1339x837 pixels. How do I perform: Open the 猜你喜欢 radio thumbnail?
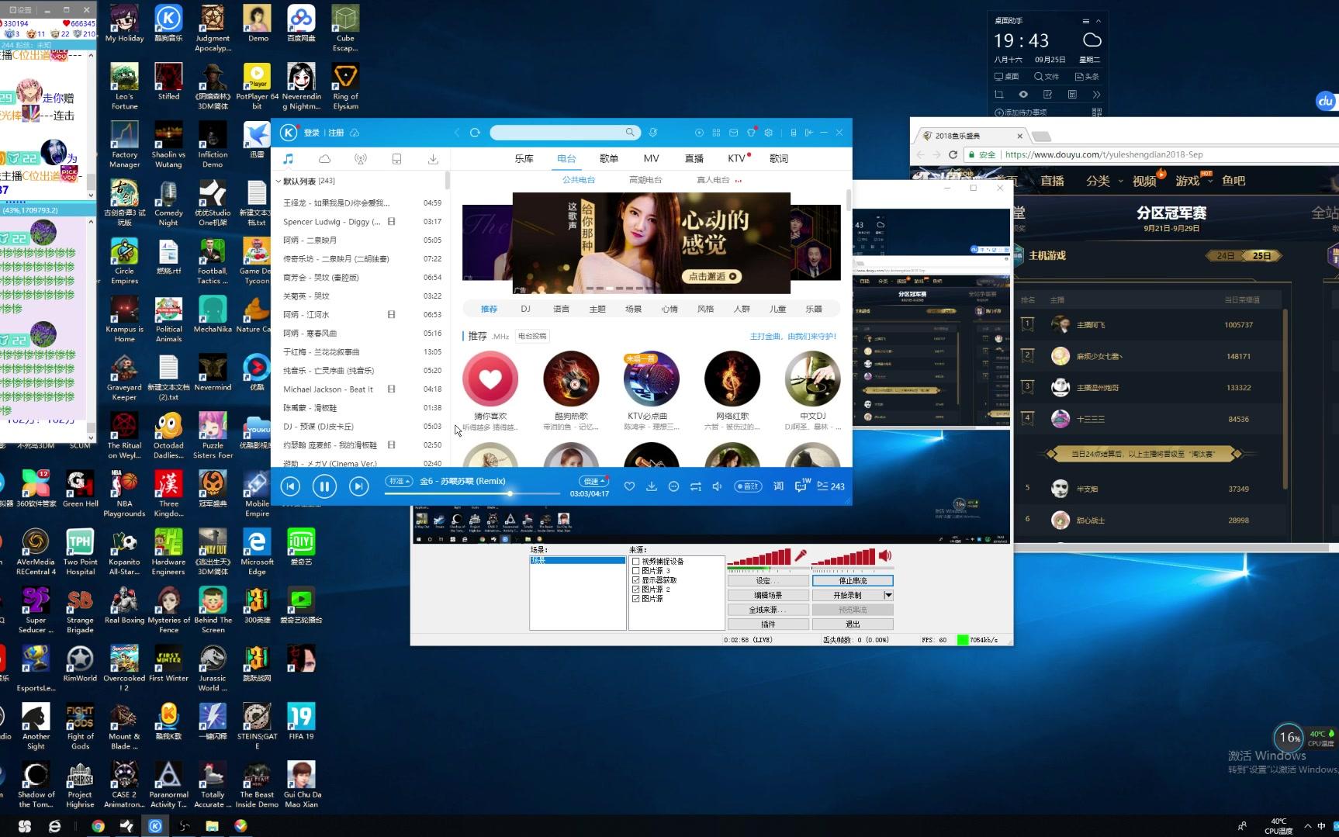[x=490, y=379]
